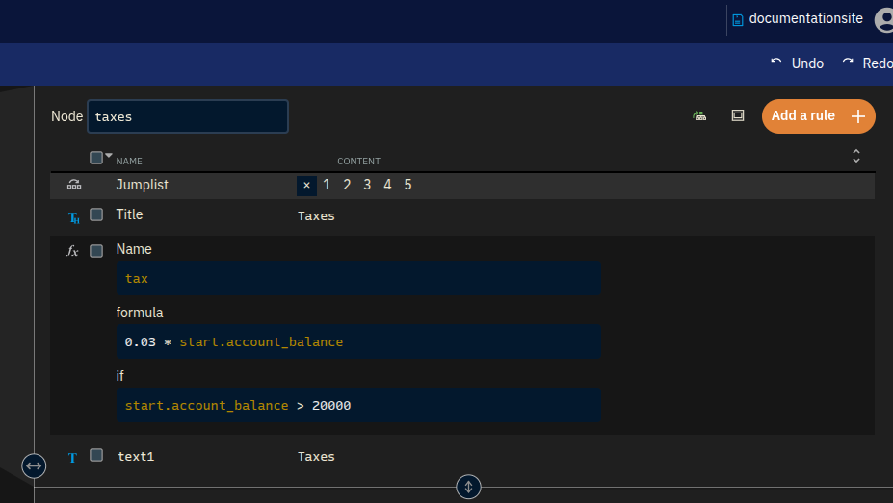Click the Name label of formula rule
The height and width of the screenshot is (503, 893).
click(x=134, y=249)
